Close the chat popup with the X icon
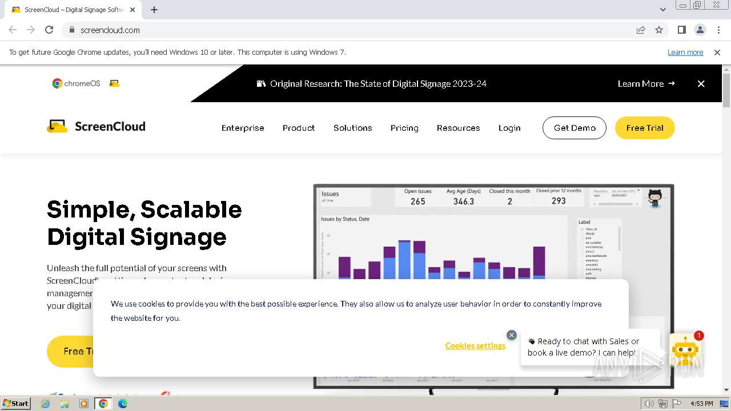Screen dimensions: 731x411 click(x=512, y=335)
